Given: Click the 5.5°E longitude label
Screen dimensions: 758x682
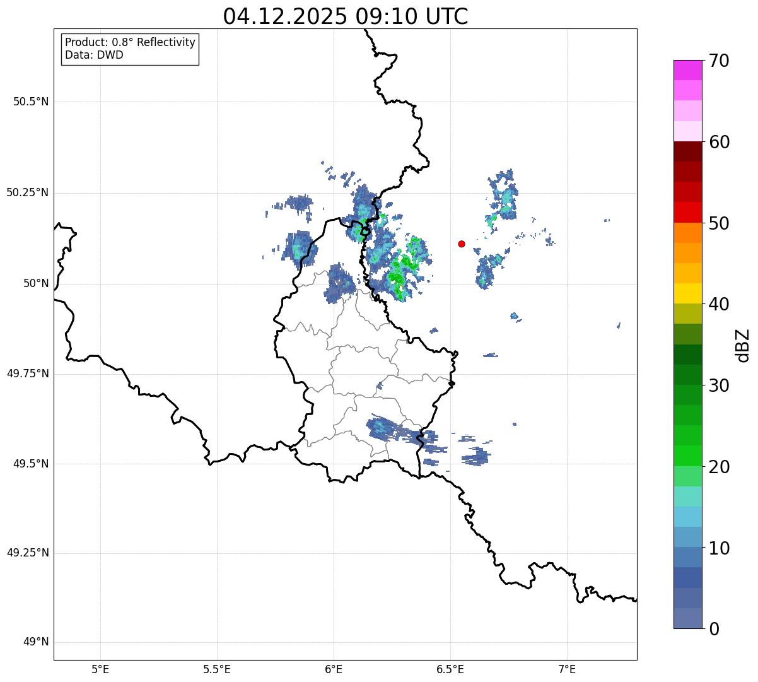Looking at the screenshot, I should click(x=217, y=669).
